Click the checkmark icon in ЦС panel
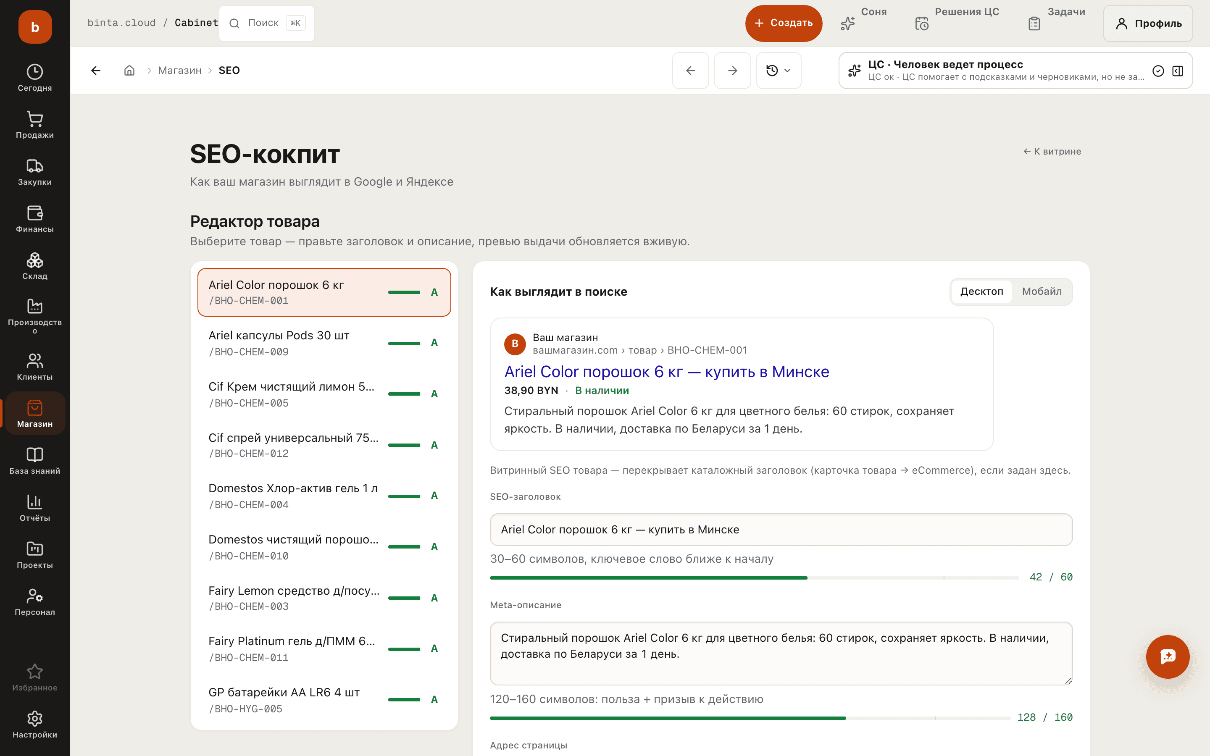 [x=1158, y=71]
